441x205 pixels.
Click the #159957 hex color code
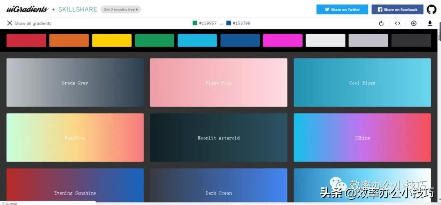[x=207, y=23]
